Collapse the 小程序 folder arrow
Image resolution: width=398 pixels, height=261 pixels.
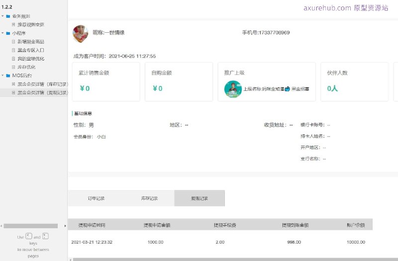pos(2,33)
